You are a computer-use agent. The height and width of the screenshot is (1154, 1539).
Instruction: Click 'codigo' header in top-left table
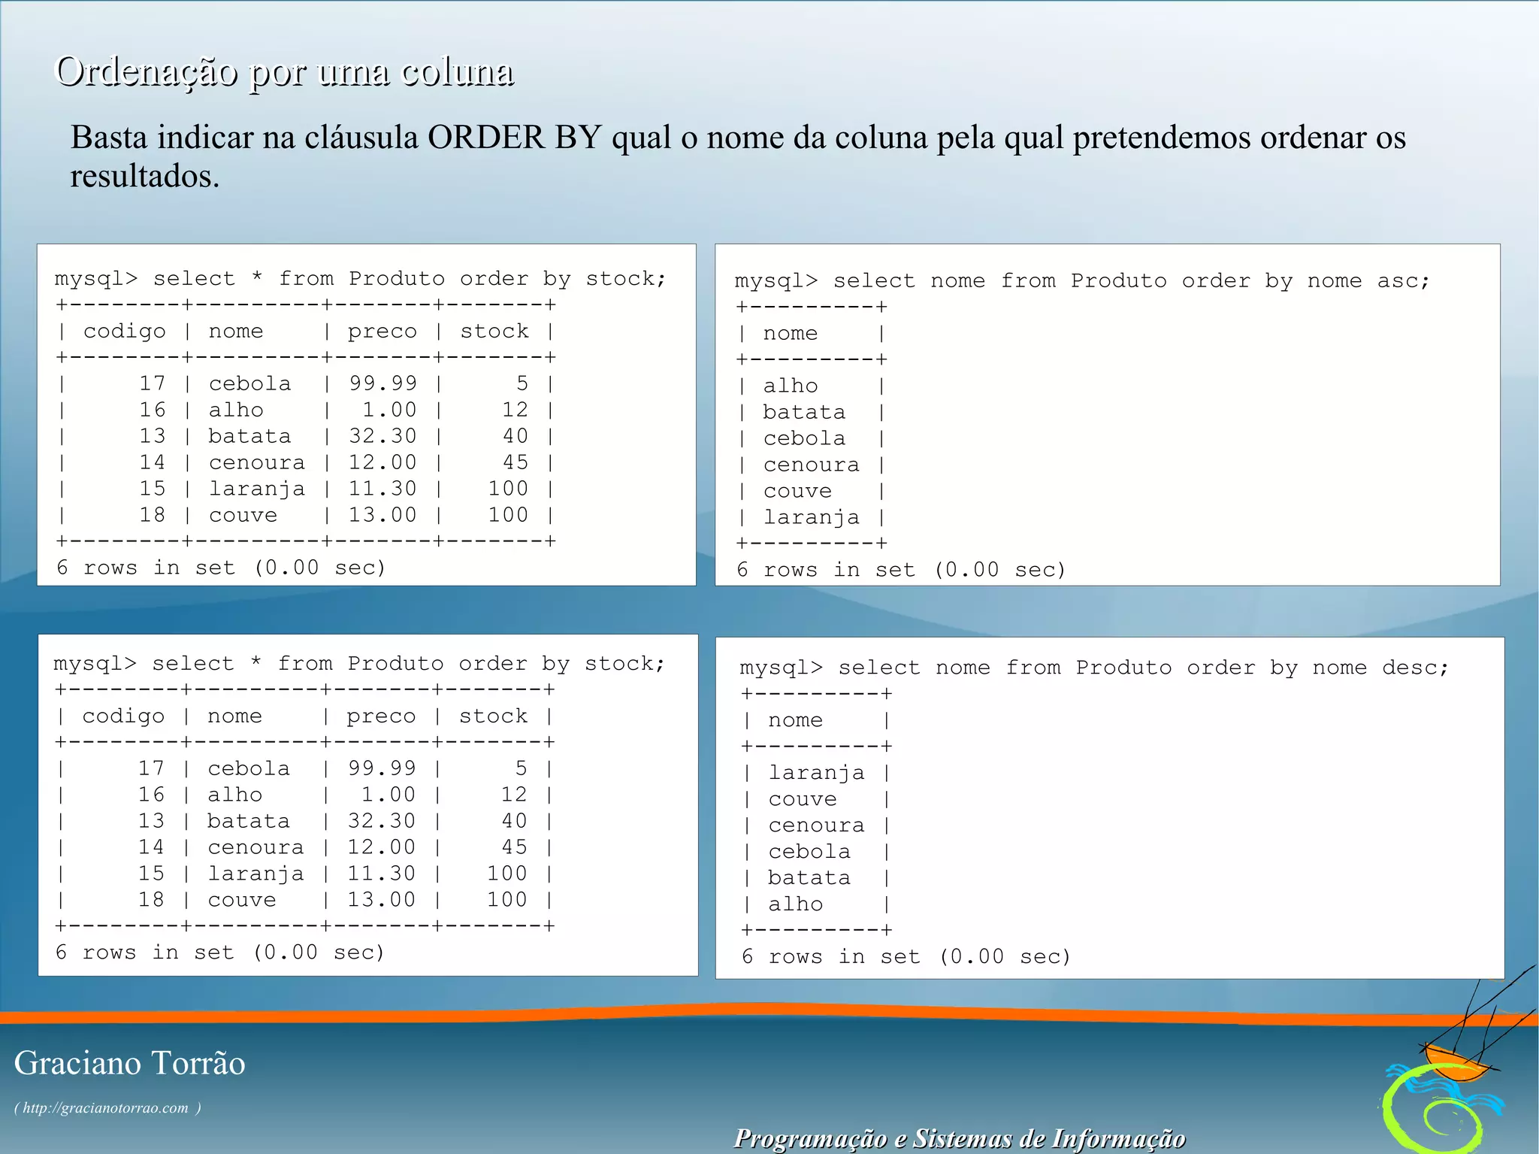tap(124, 332)
